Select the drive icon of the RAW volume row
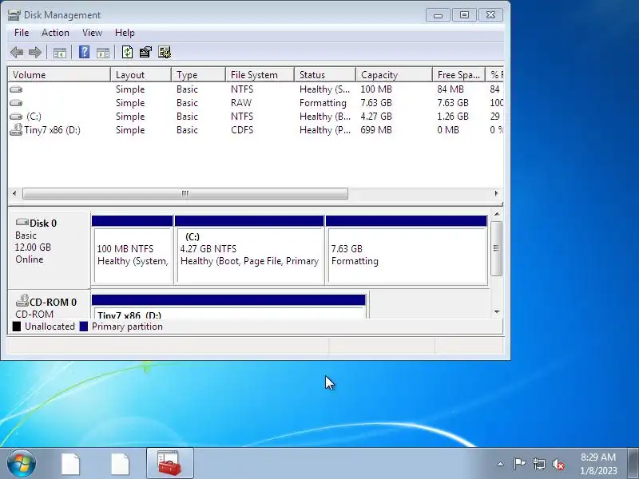Screen dimensions: 639x479 click(x=16, y=103)
